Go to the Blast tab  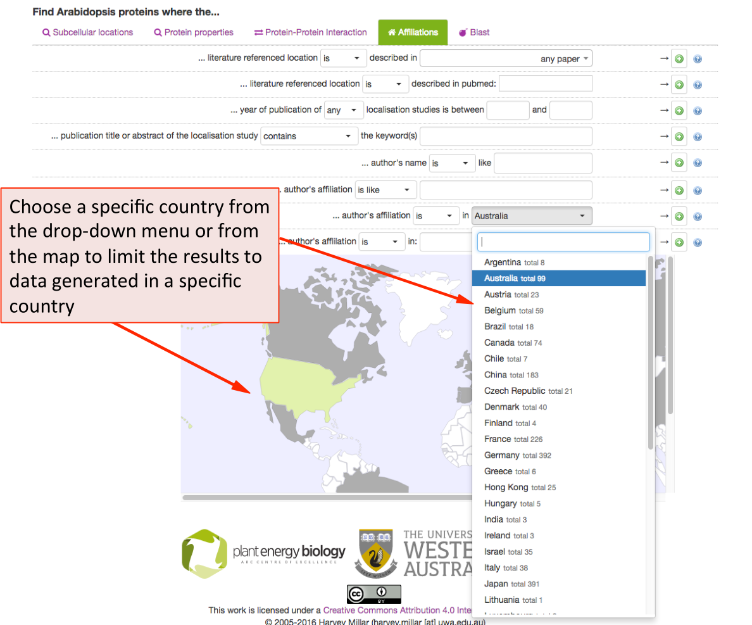pyautogui.click(x=474, y=32)
